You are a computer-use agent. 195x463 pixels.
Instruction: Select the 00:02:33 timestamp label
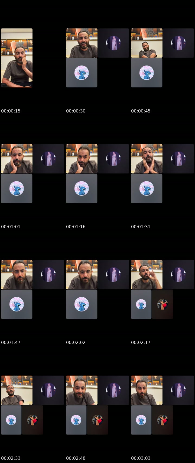[11, 458]
